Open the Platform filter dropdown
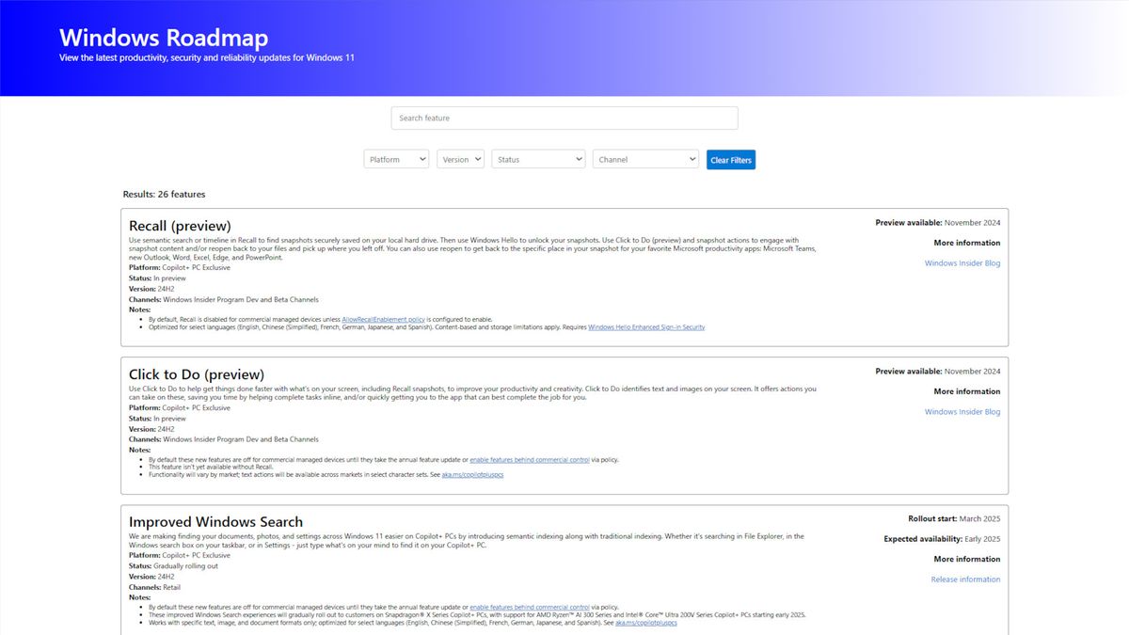The width and height of the screenshot is (1129, 635). 396,160
